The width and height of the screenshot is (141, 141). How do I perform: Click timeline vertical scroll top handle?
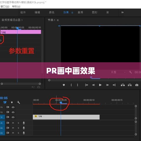pyautogui.click(x=136, y=106)
